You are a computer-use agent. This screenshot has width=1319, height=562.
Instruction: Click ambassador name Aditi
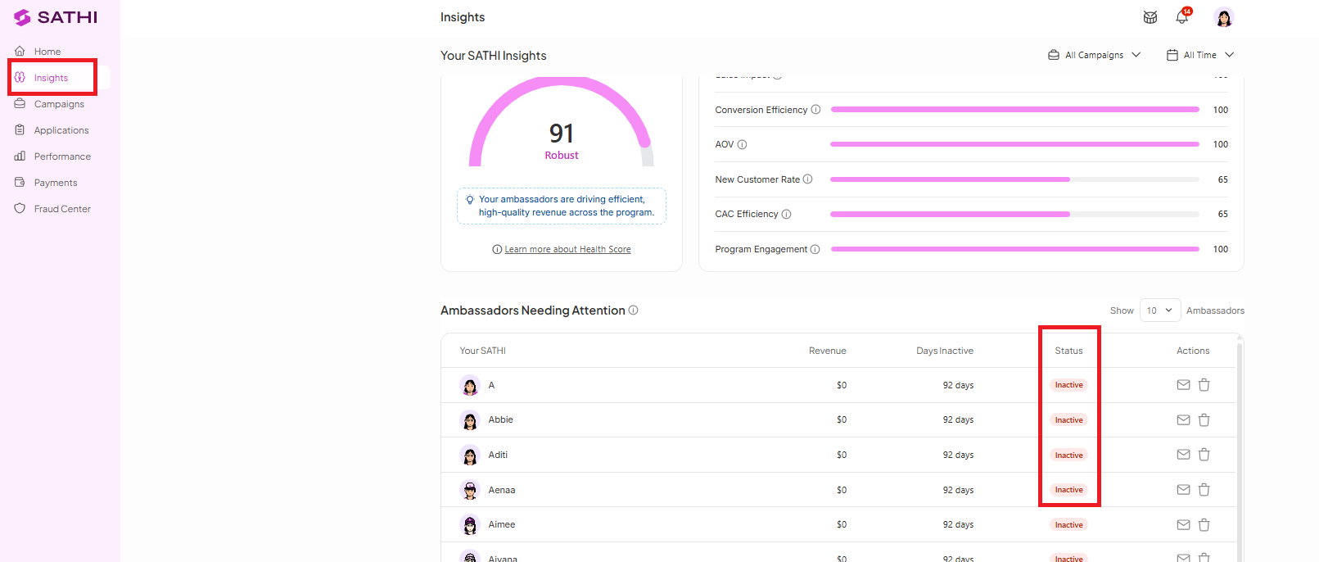point(498,455)
